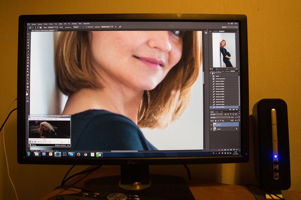
Task: Click the Vzorek (Pattern) source button
Action: [76, 27]
